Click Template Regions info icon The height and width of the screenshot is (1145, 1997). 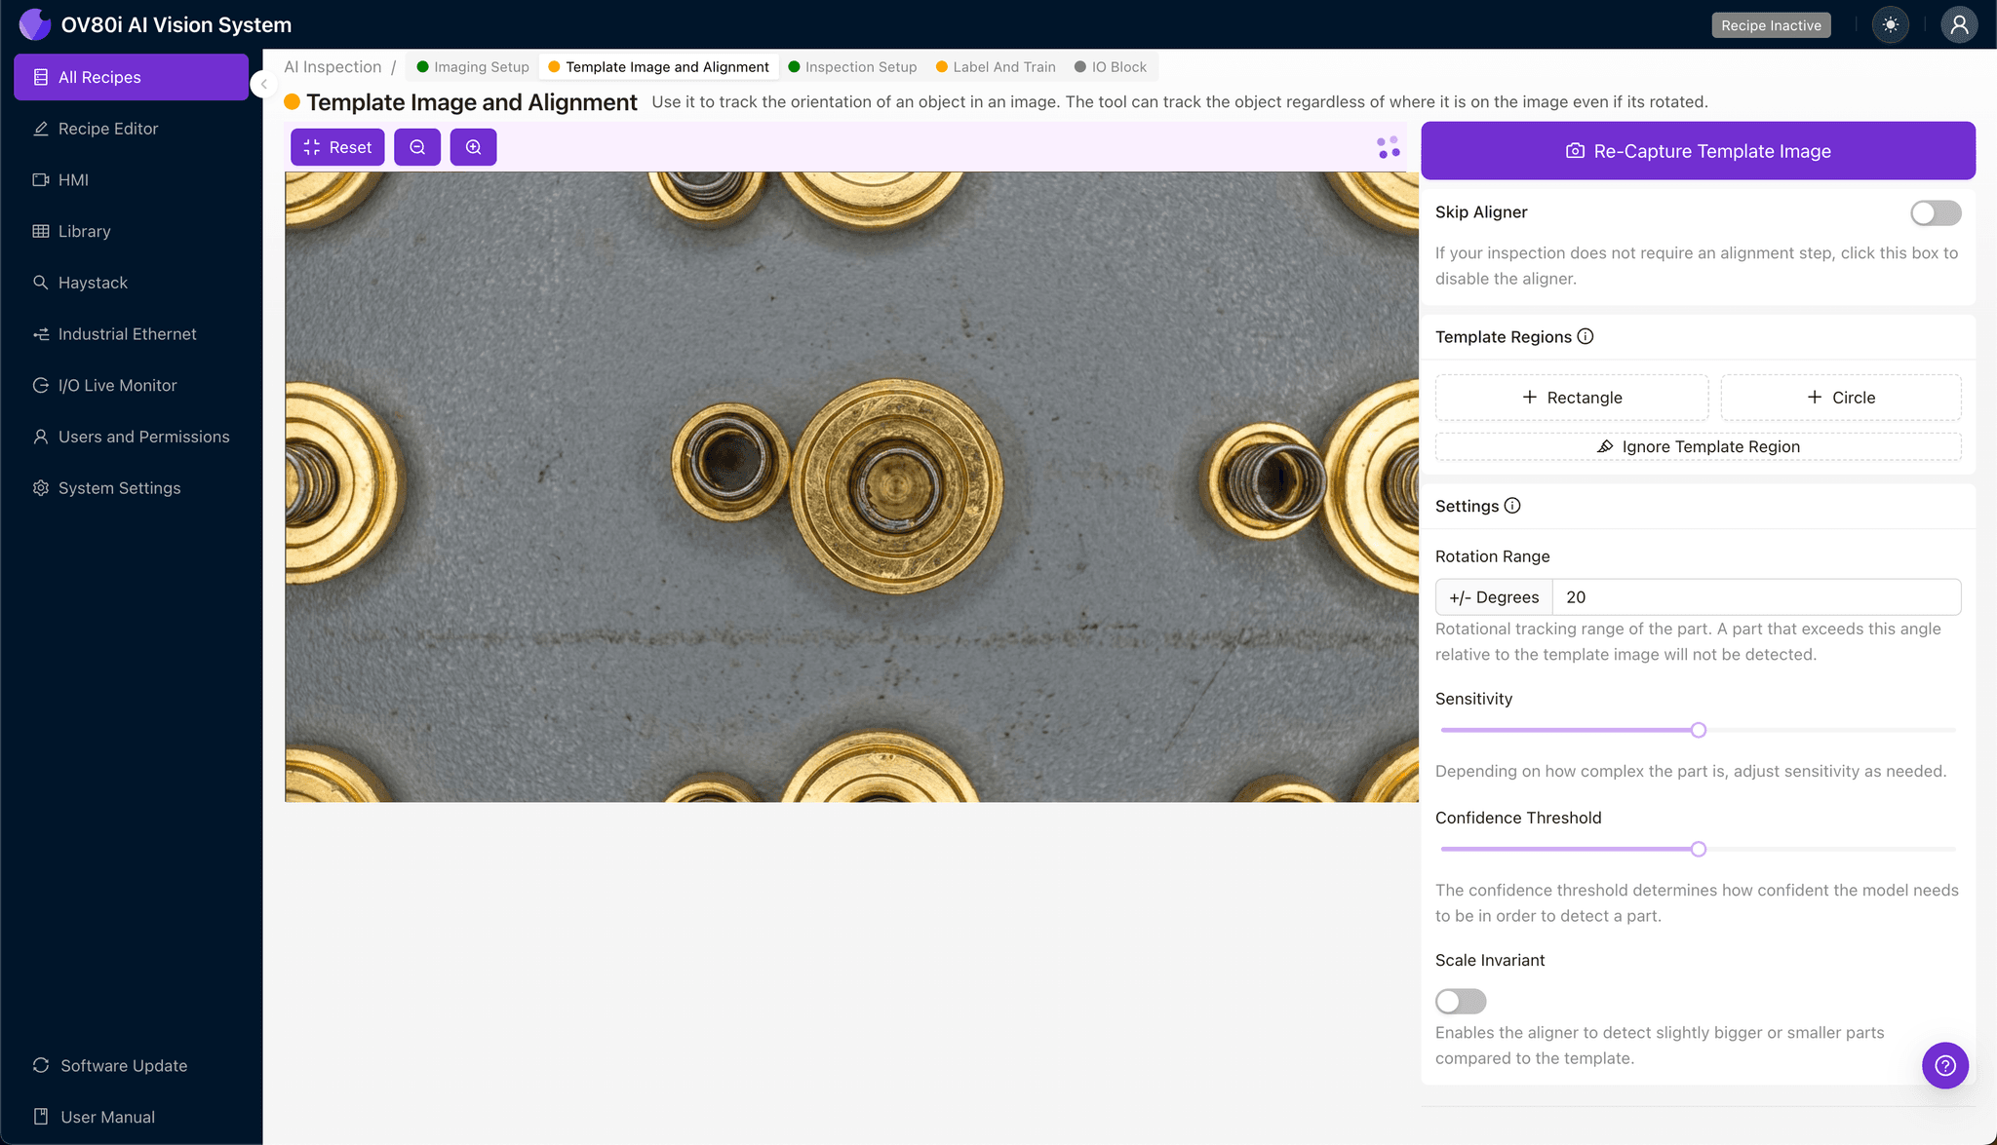pos(1586,336)
